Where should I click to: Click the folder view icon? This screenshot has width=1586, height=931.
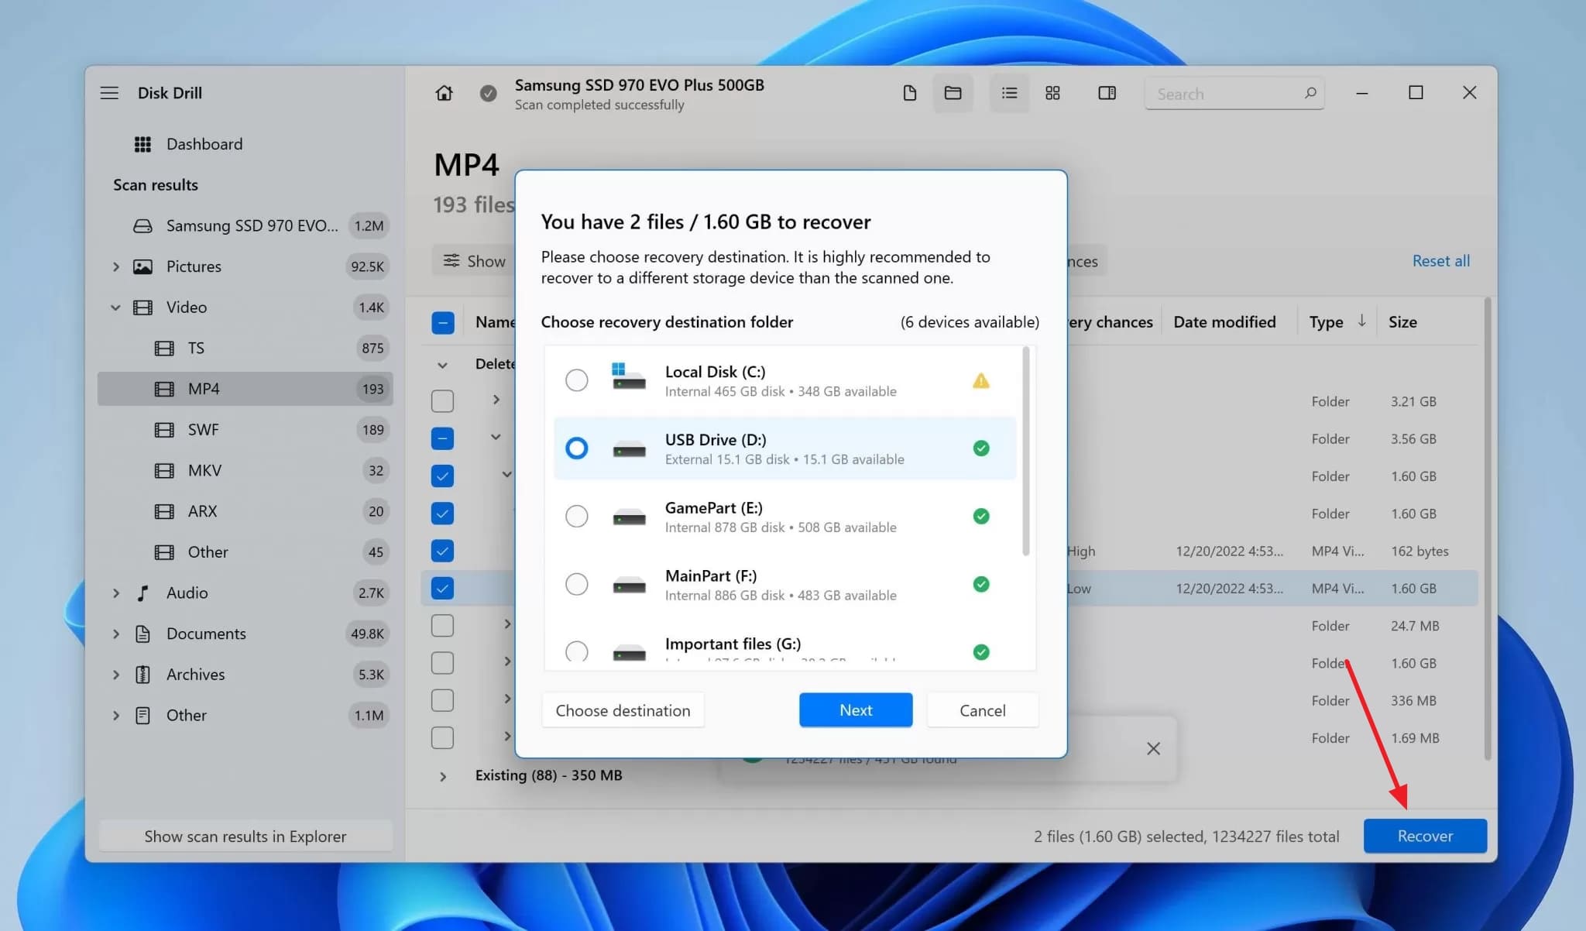click(x=953, y=93)
